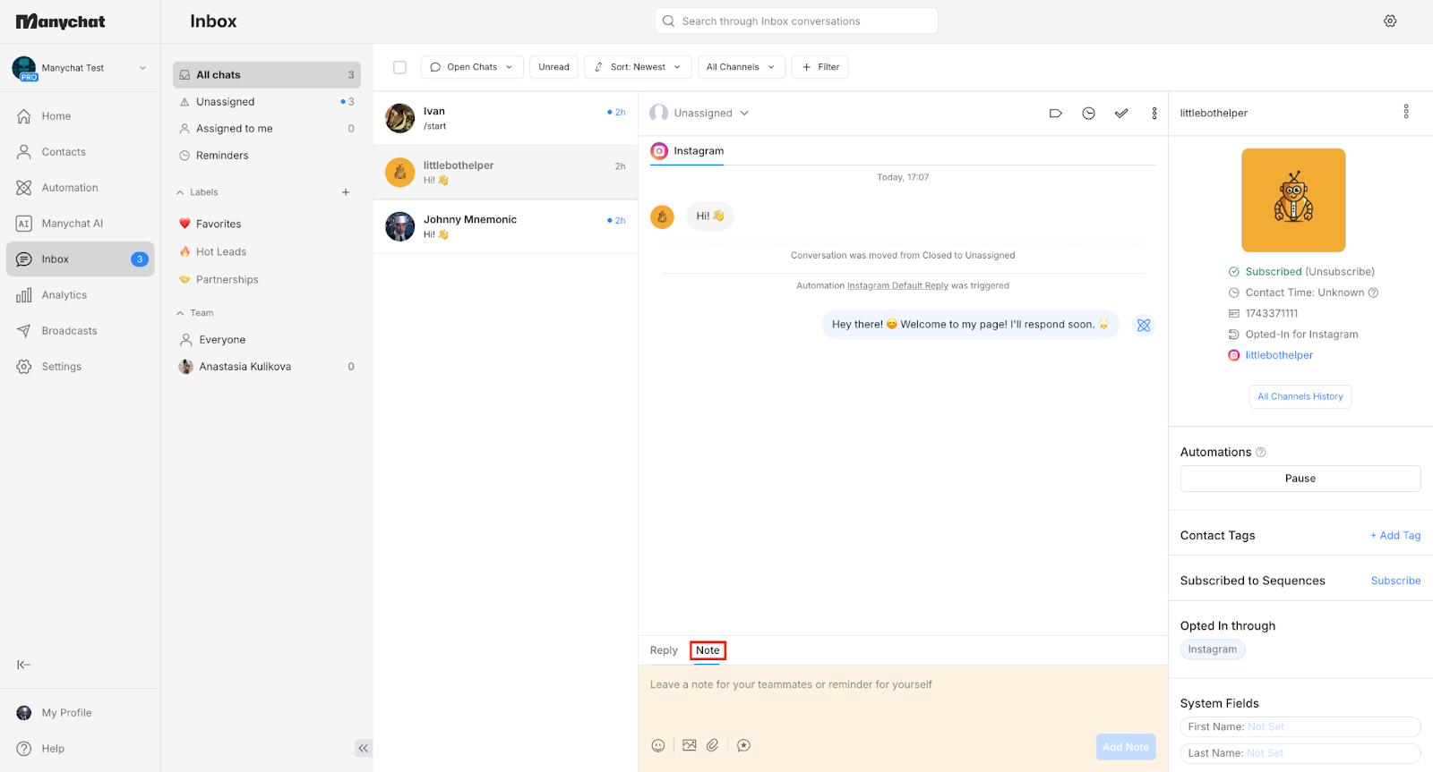Add a new label with plus icon

tap(346, 192)
